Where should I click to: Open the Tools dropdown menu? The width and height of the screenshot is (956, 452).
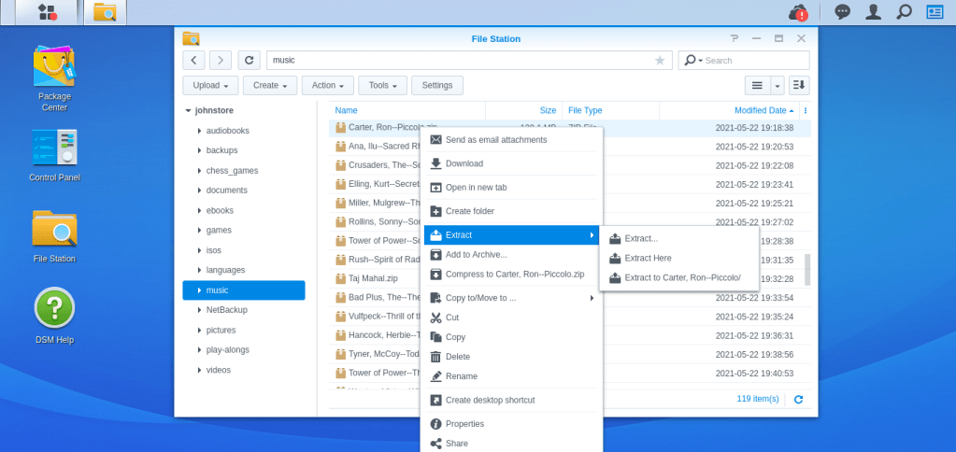382,85
